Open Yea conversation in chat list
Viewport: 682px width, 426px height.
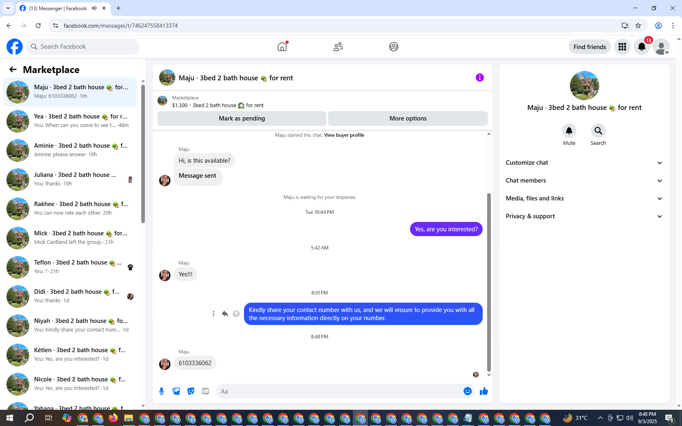click(70, 121)
